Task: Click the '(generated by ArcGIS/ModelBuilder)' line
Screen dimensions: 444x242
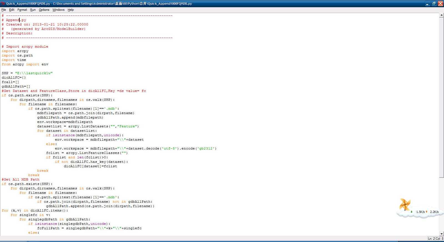Action: [x=44, y=29]
